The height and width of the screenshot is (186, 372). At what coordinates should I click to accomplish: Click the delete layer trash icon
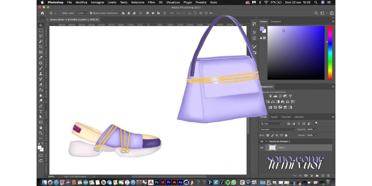coord(328,176)
